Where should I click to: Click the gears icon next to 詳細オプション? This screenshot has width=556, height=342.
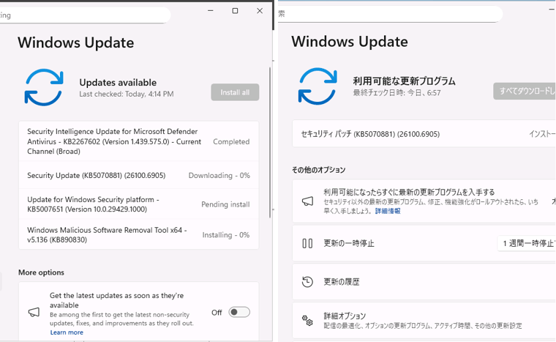(x=307, y=320)
